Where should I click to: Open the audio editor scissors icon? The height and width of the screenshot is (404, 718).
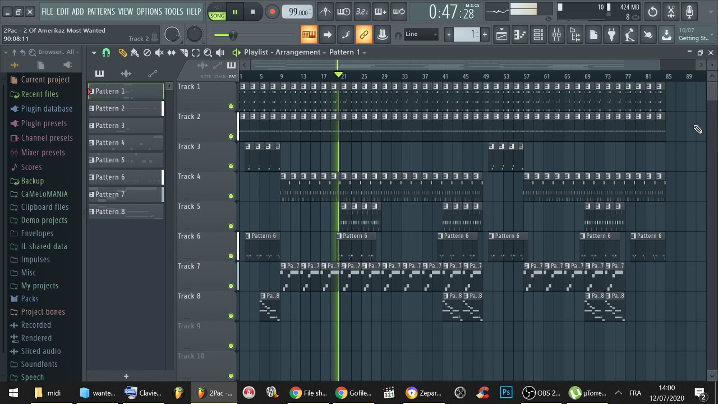click(x=671, y=11)
